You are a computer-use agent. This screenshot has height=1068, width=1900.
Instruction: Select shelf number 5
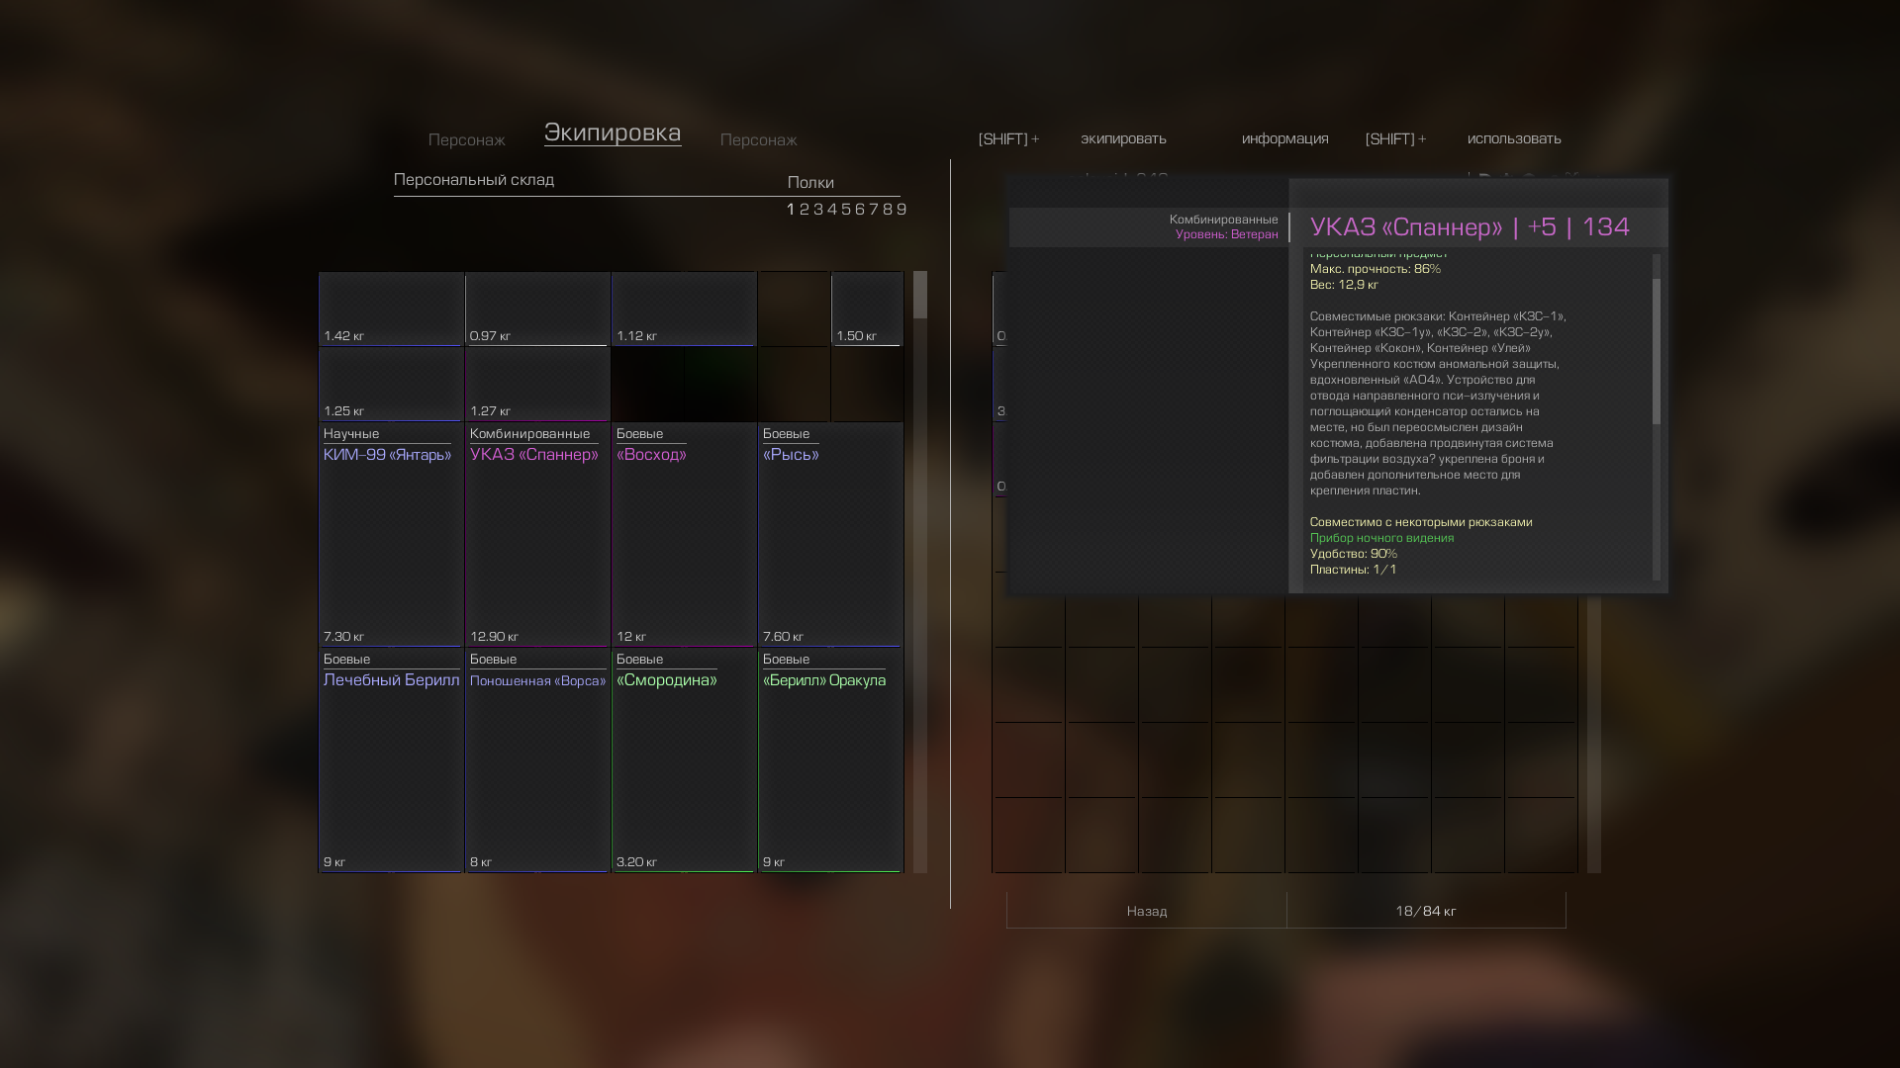846,210
